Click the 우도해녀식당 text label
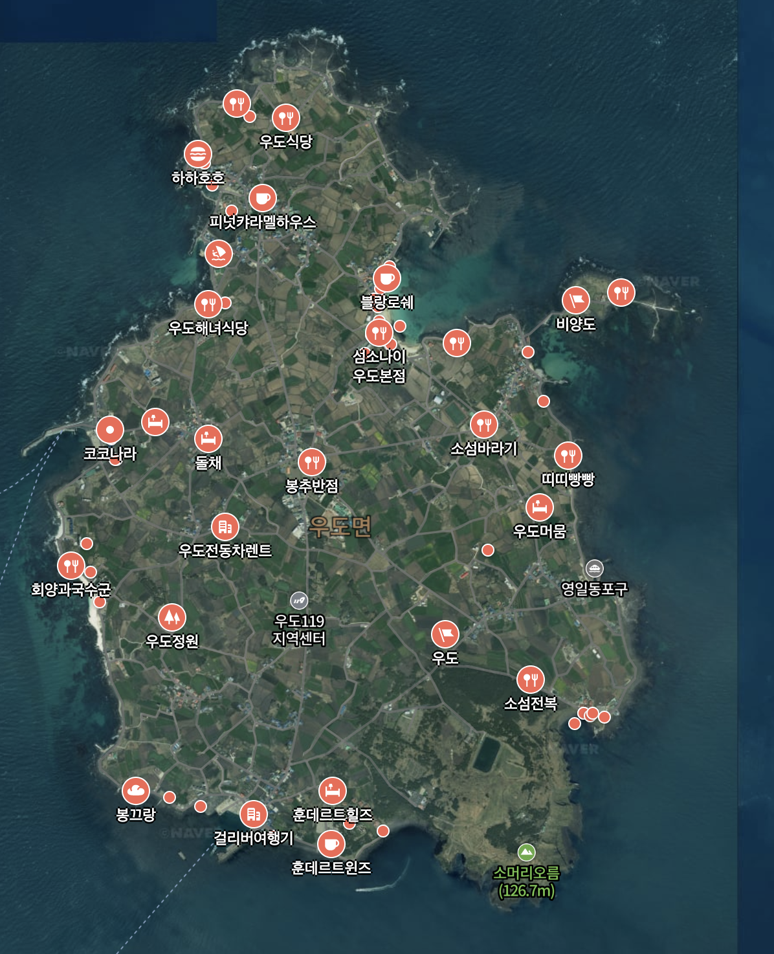Image resolution: width=774 pixels, height=954 pixels. pyautogui.click(x=208, y=328)
